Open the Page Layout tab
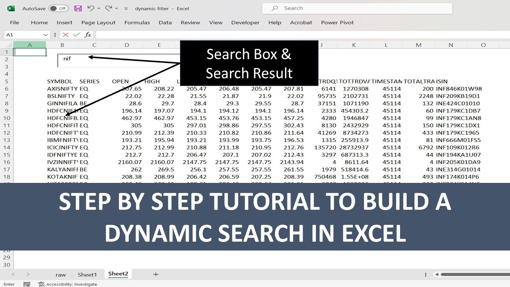This screenshot has width=510, height=287. tap(98, 23)
